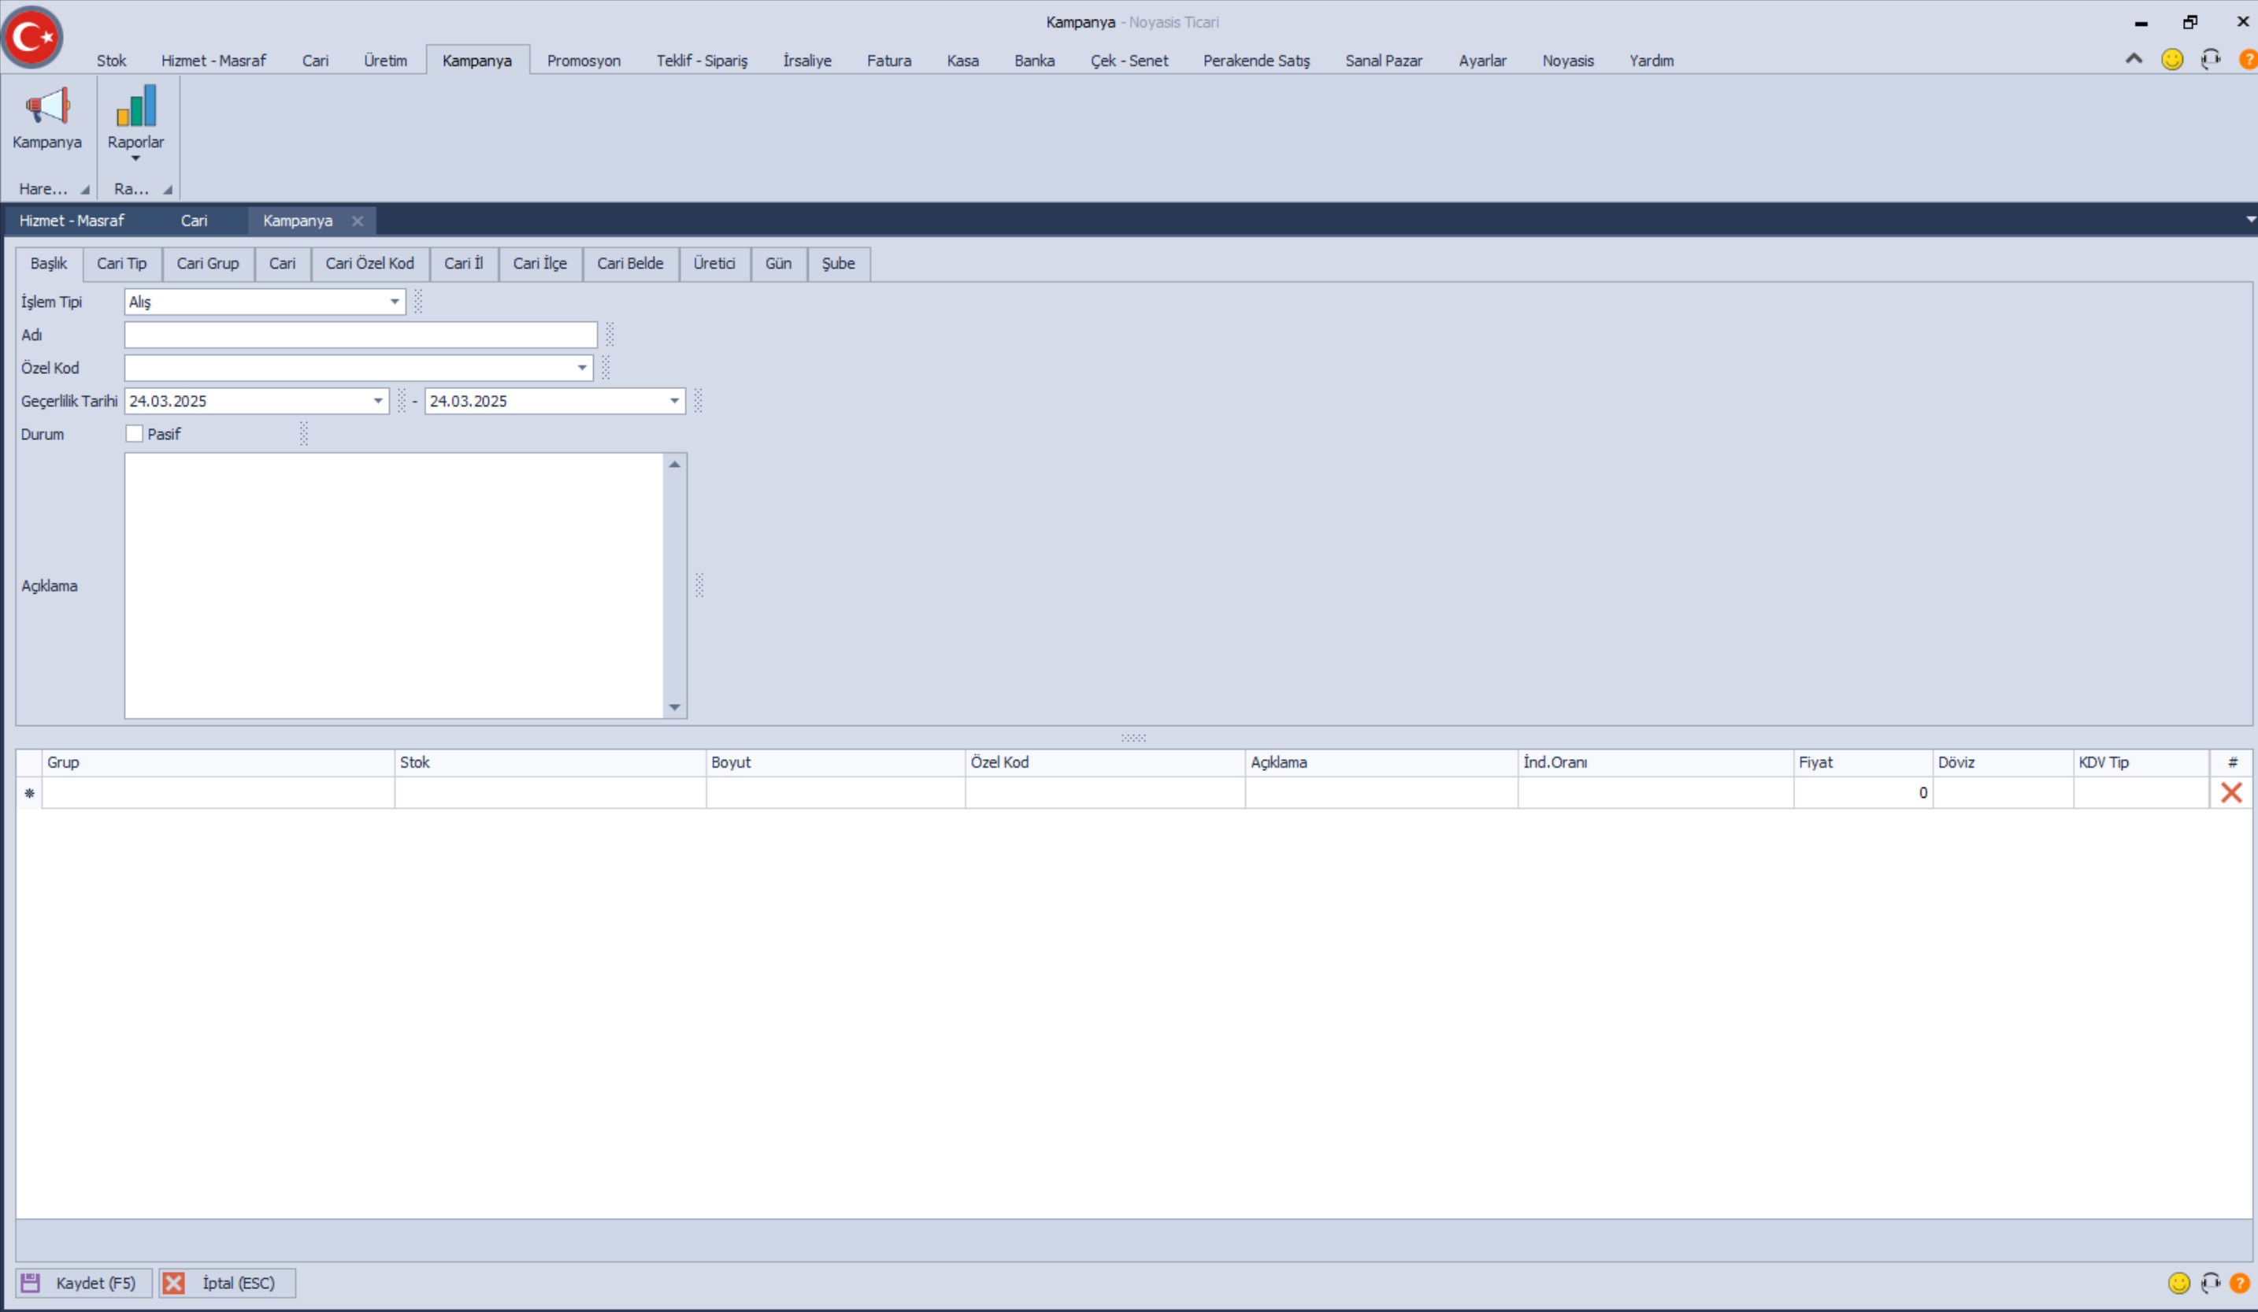
Task: Click the Kaydet (F5) save button
Action: click(x=84, y=1282)
